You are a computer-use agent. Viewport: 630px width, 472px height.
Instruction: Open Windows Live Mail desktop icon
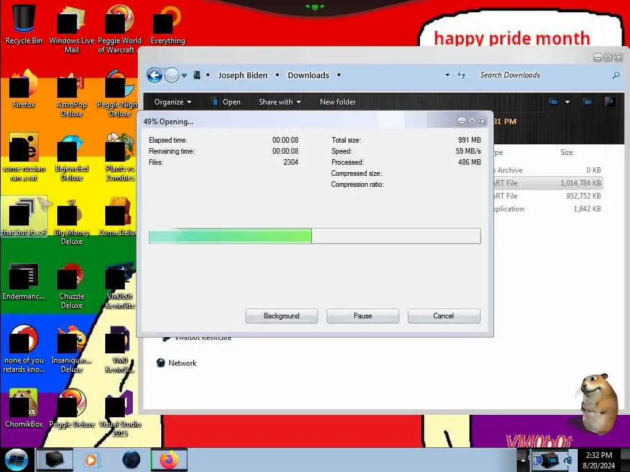pyautogui.click(x=71, y=29)
